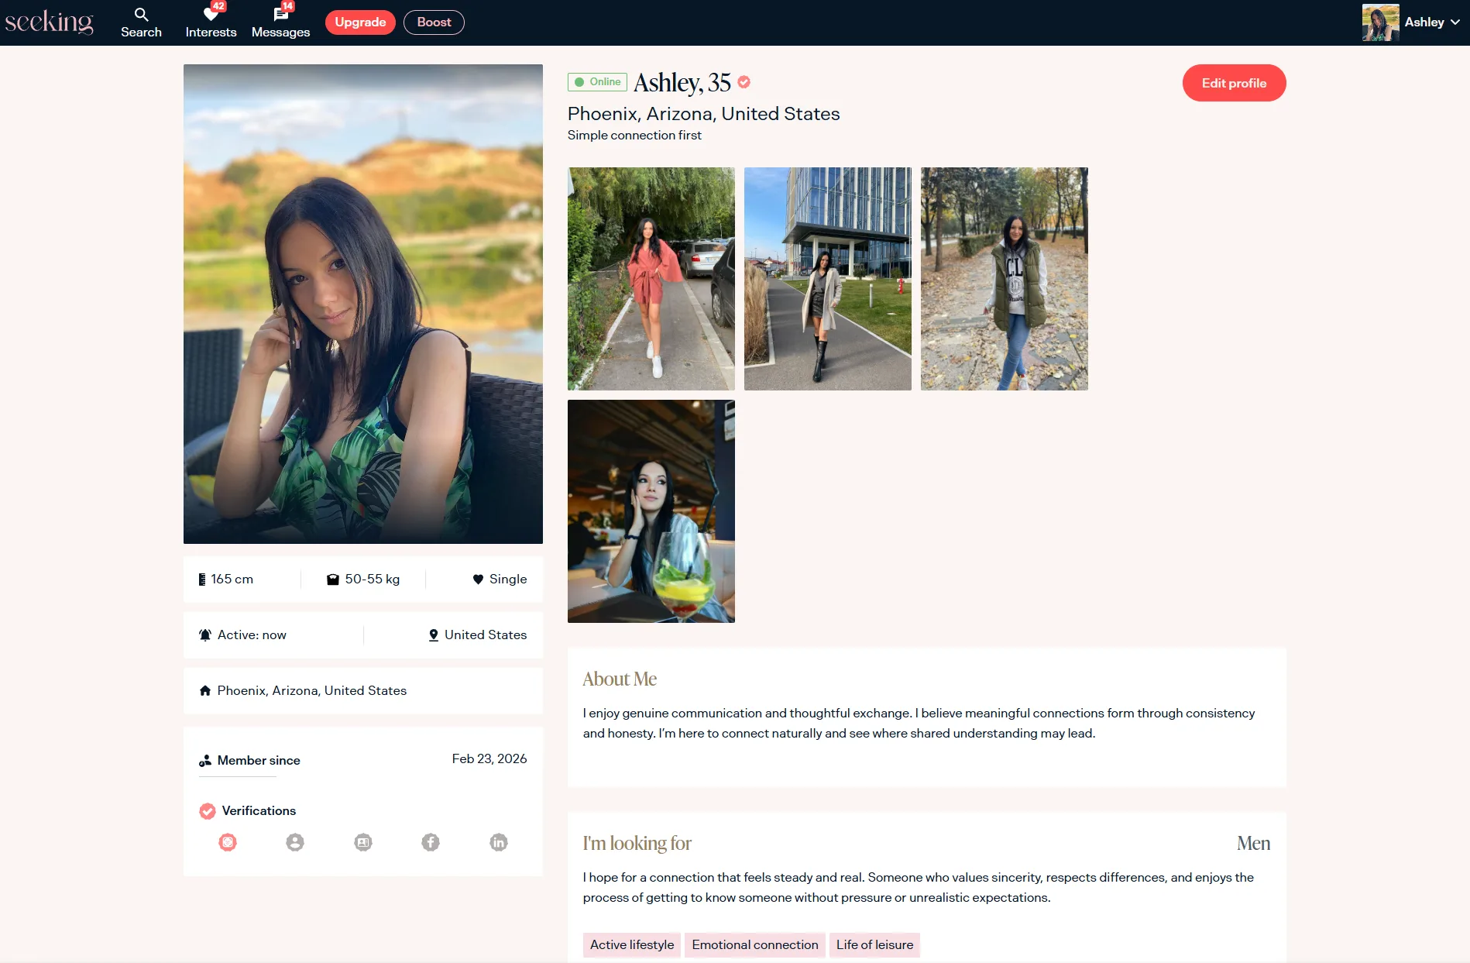Open the main profile photo

pos(363,304)
